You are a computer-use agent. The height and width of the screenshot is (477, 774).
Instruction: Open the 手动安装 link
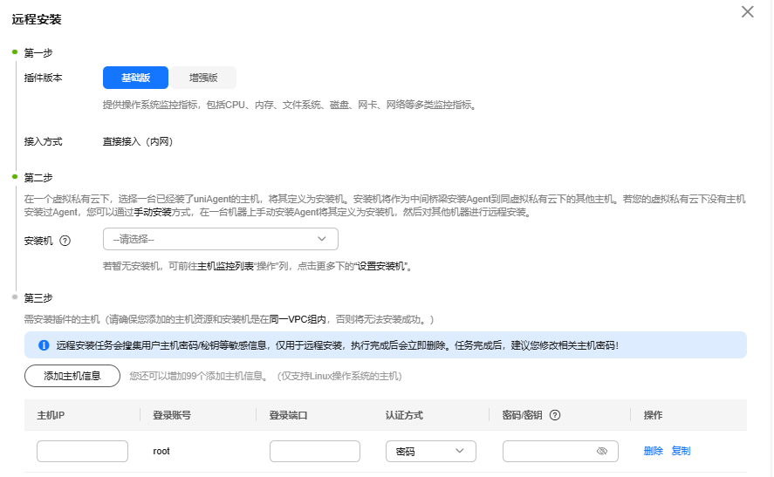[153, 212]
